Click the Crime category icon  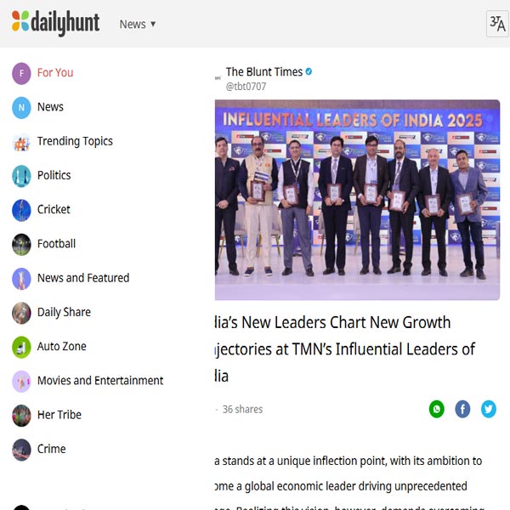pyautogui.click(x=21, y=449)
